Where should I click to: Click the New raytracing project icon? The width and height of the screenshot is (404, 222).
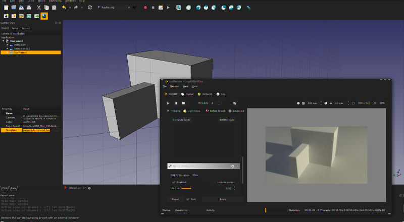[6, 16]
